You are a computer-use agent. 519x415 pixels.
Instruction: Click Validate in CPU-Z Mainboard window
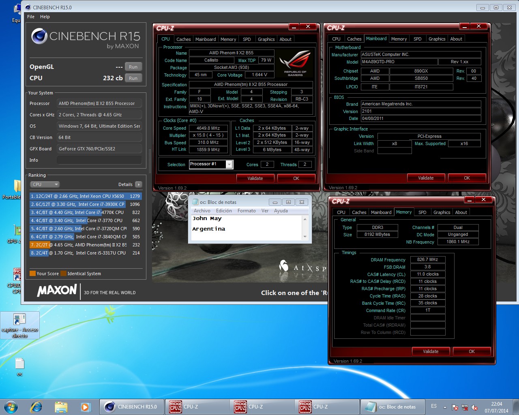pos(426,178)
